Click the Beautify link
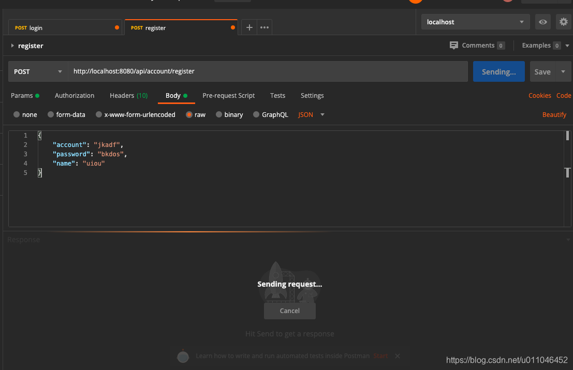 (x=554, y=114)
